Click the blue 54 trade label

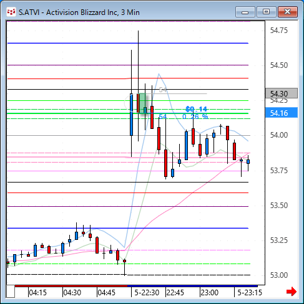pyautogui.click(x=163, y=116)
